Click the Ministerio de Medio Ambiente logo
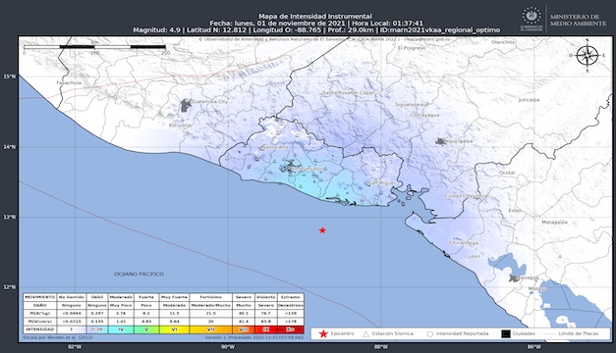The height and width of the screenshot is (353, 616). [564, 20]
